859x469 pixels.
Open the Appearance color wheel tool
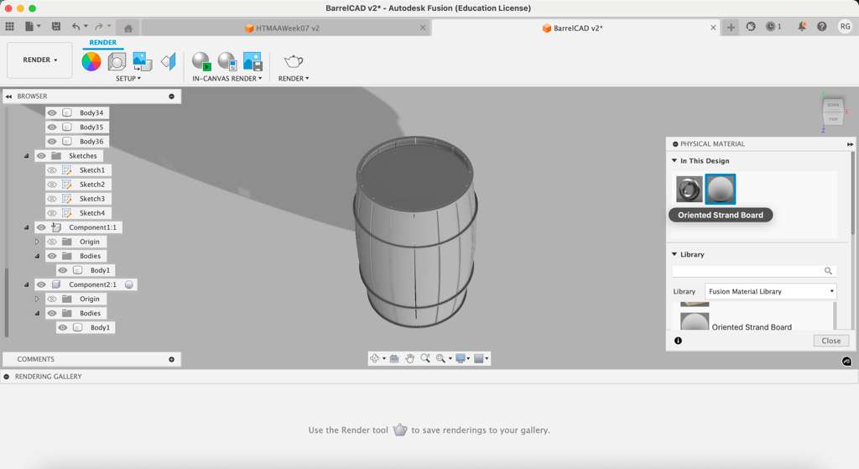point(91,61)
